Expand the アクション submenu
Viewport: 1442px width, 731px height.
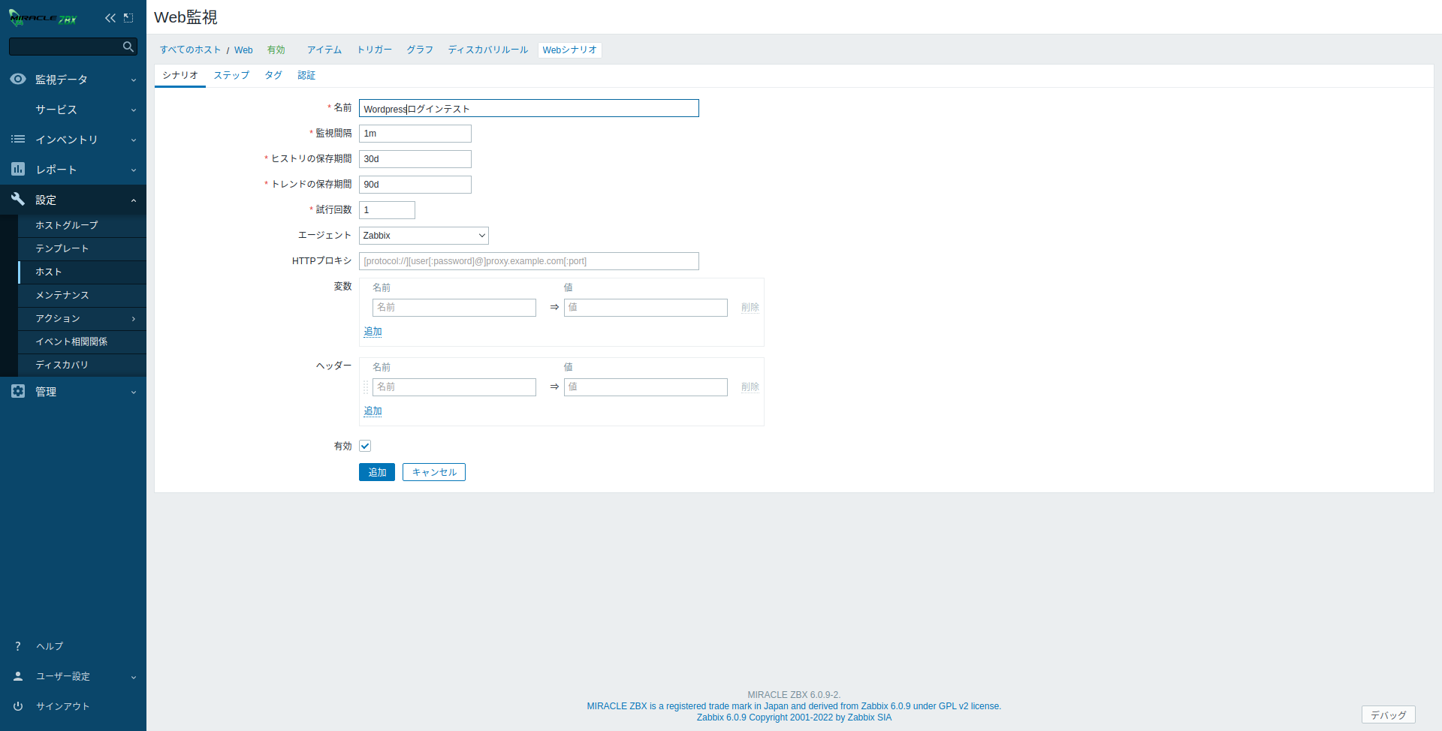134,319
